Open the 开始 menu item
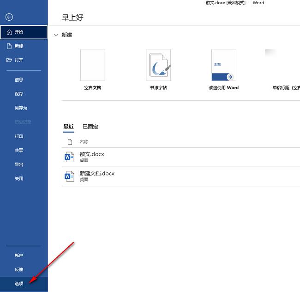 tap(24, 32)
